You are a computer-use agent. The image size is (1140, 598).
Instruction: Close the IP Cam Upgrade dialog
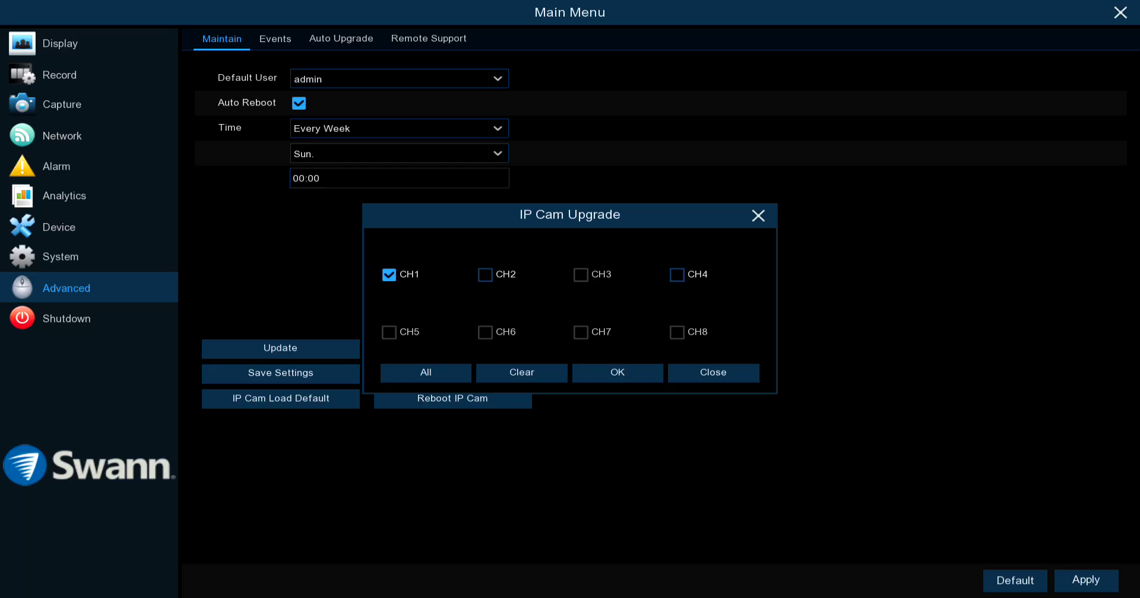tap(758, 215)
